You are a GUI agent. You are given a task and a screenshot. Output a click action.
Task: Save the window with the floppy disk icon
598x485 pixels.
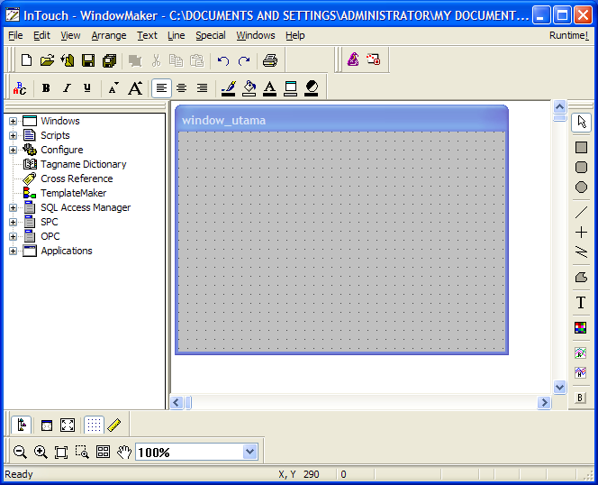(x=88, y=60)
